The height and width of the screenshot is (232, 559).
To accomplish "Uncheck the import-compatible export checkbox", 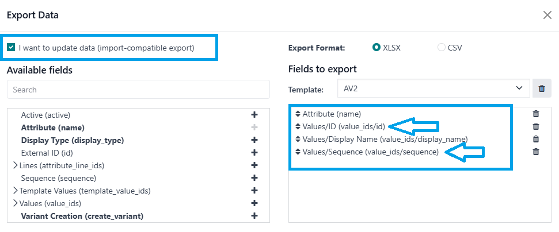I will (12, 48).
